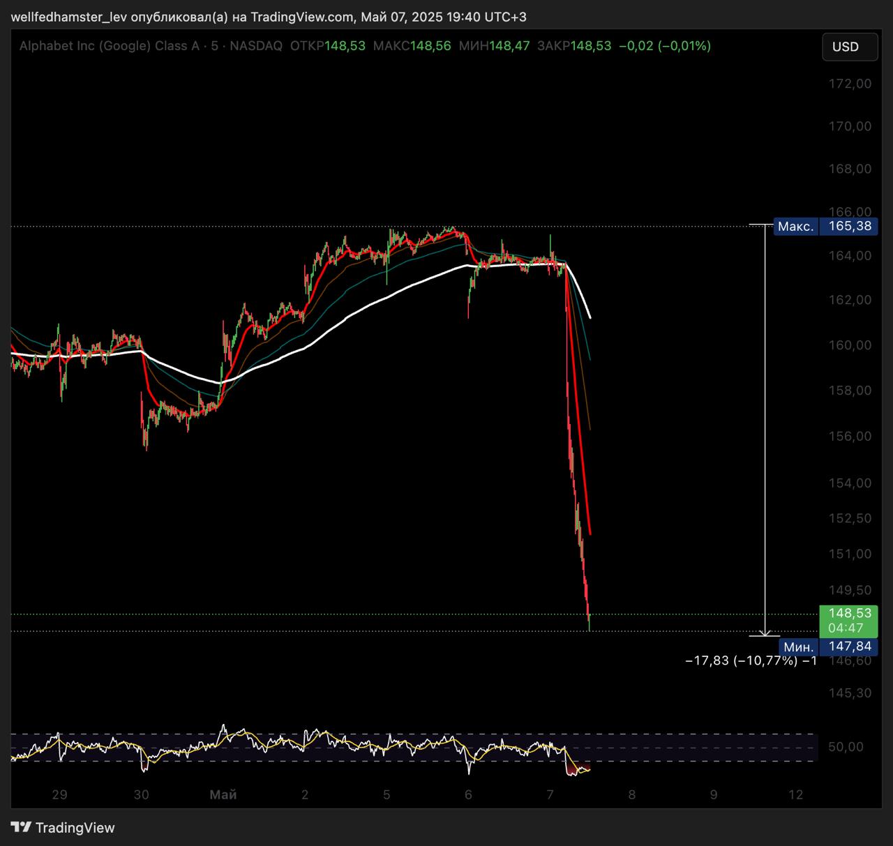The height and width of the screenshot is (846, 893).
Task: Click the date 7 on time axis
Action: pyautogui.click(x=550, y=794)
